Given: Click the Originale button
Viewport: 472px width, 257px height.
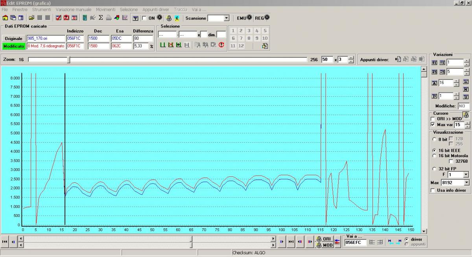Looking at the screenshot, I should tap(13, 39).
